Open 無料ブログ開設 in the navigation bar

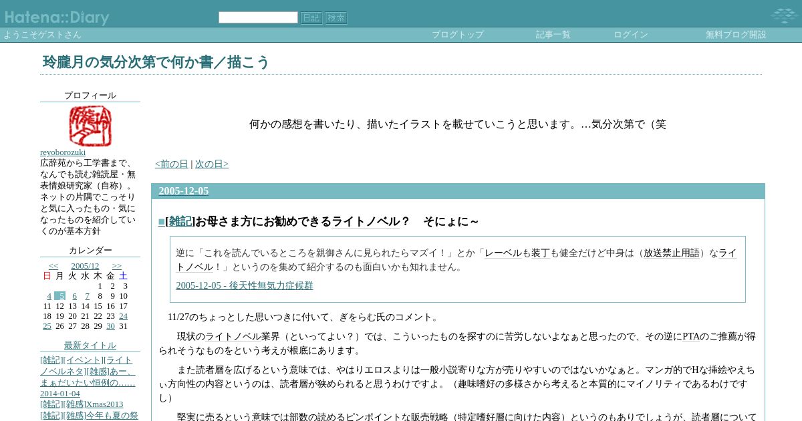click(x=736, y=35)
